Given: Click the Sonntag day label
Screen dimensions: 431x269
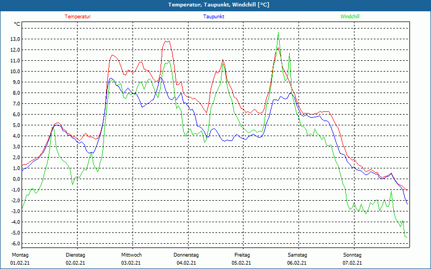Looking at the screenshot, I should (x=352, y=255).
